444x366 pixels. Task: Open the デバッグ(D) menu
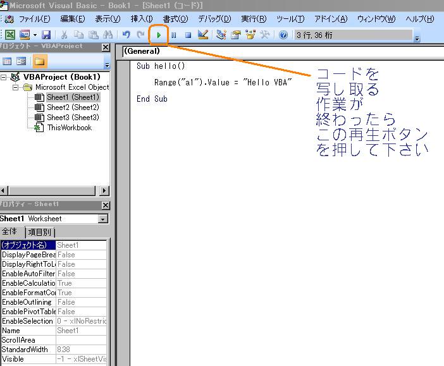click(214, 19)
